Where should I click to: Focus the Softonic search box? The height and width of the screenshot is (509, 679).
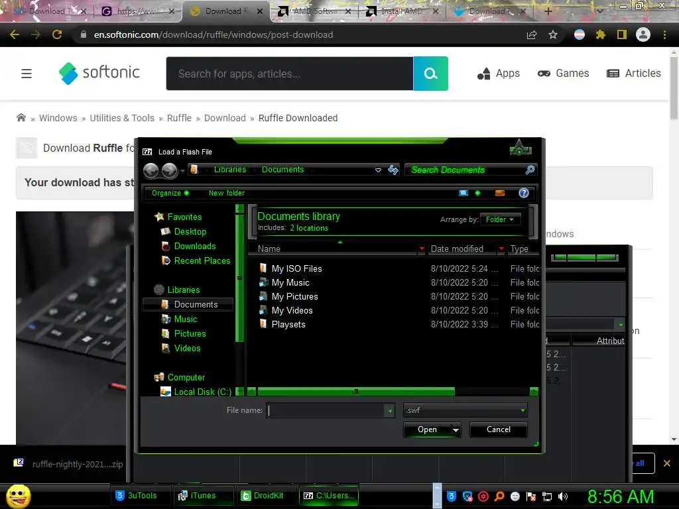pos(290,74)
